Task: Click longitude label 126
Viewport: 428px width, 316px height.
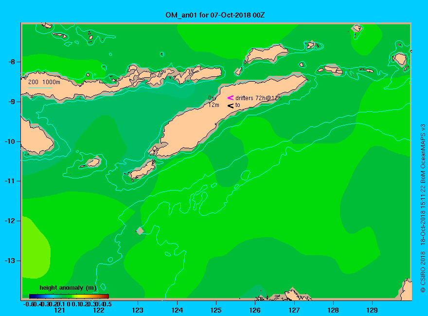Action: 255,310
